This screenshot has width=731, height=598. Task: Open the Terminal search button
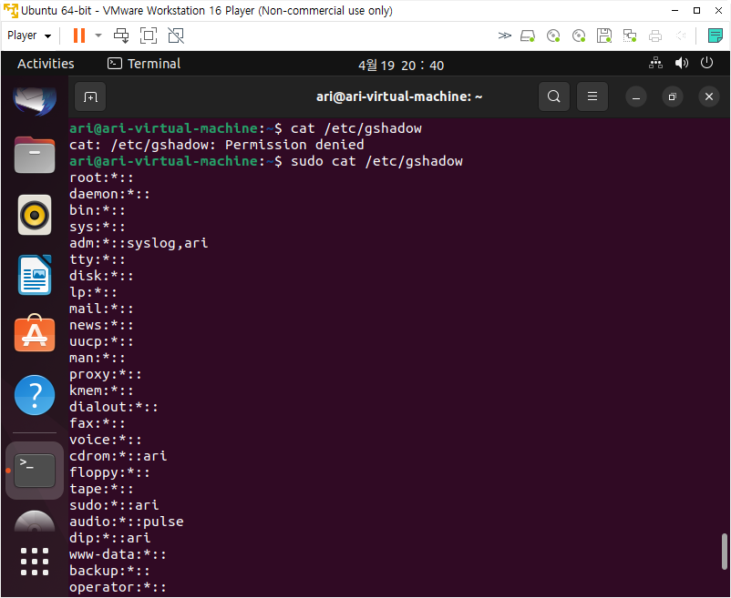pyautogui.click(x=553, y=96)
